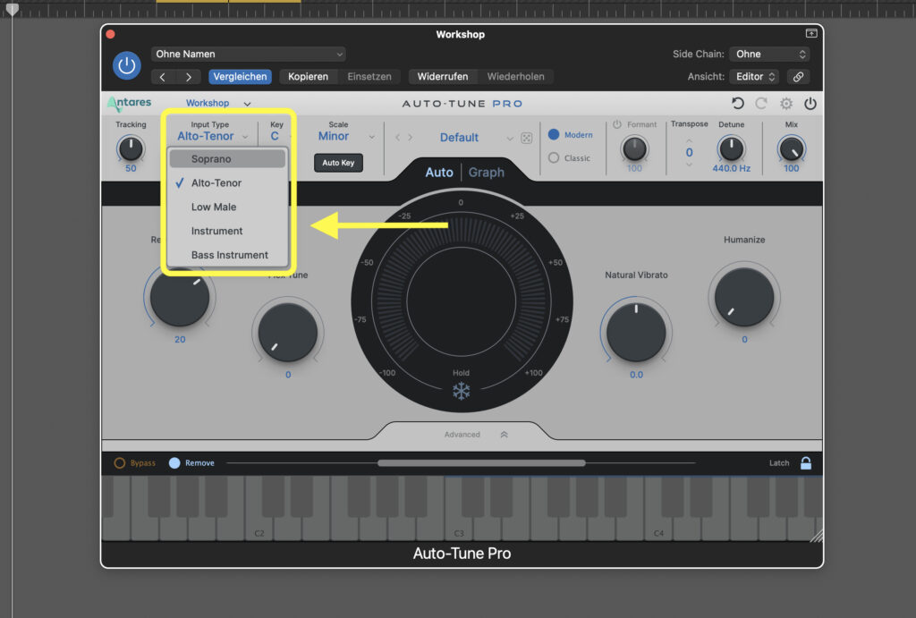Click the Detune knob
The image size is (916, 618).
(731, 148)
